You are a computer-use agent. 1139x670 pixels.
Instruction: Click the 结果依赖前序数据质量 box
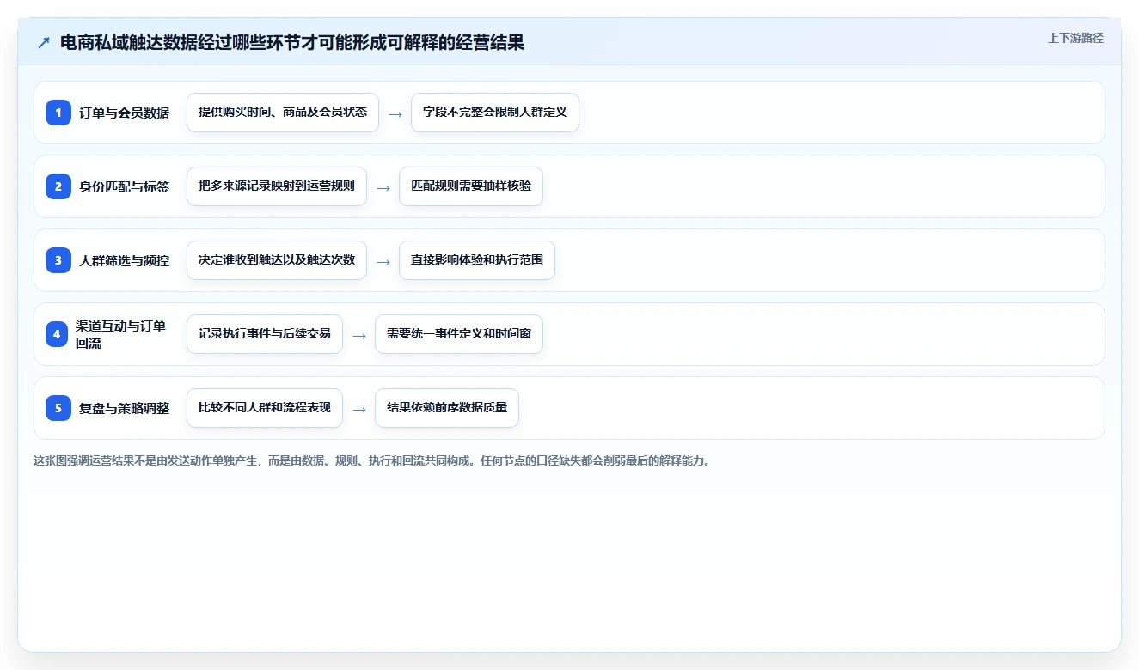pyautogui.click(x=447, y=408)
